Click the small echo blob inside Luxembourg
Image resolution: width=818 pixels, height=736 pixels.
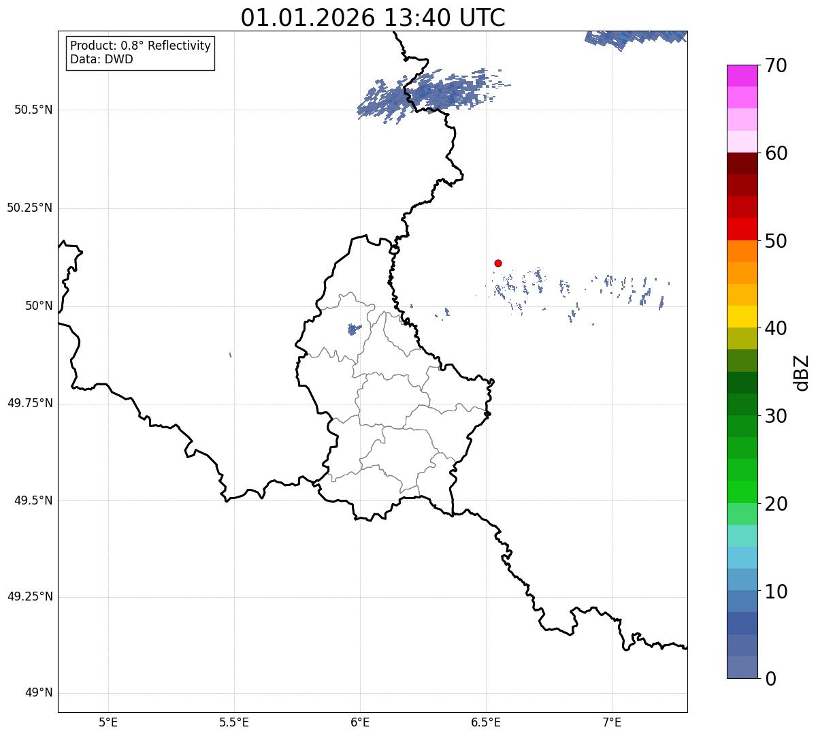354,330
